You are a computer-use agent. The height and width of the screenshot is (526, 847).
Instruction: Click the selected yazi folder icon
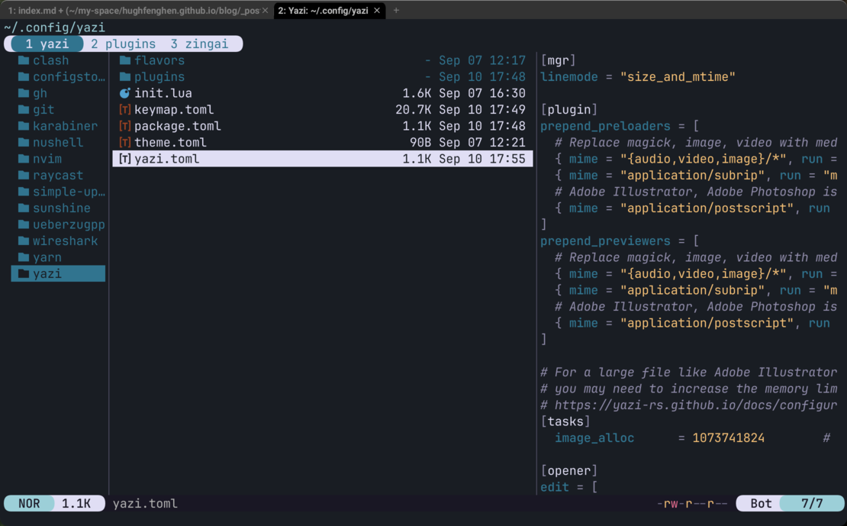pos(23,273)
